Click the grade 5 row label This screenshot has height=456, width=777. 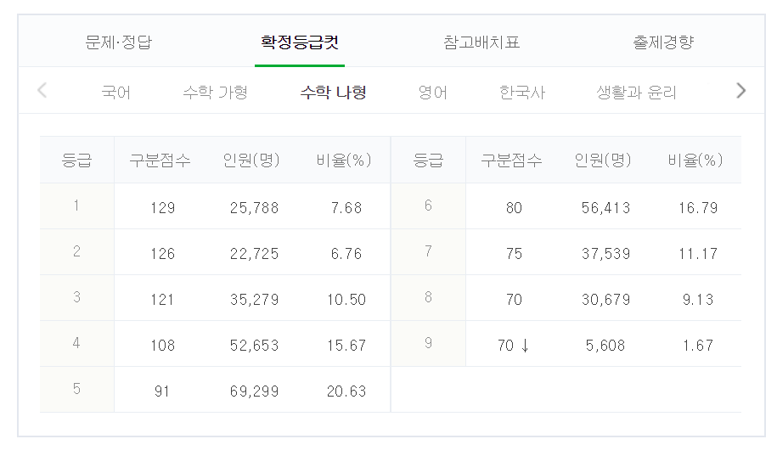tap(76, 389)
